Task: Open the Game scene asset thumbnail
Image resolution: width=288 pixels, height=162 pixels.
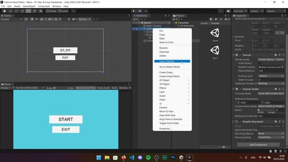Action: [215, 33]
